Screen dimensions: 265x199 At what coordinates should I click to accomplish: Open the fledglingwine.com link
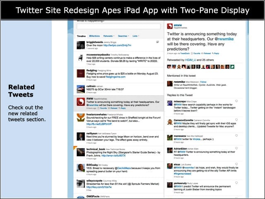tap(116, 77)
